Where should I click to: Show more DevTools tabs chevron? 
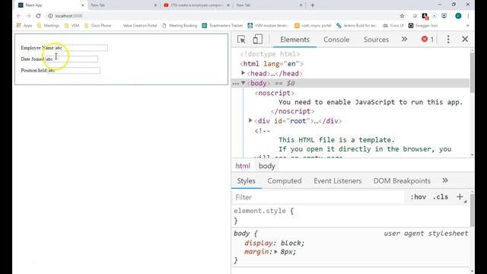point(404,39)
